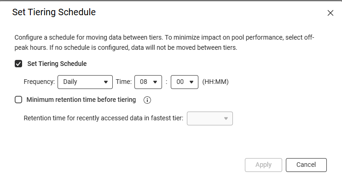Click the 'Set Tiering Schedule' dialog title
Screen dimensions: 342x183
point(54,12)
